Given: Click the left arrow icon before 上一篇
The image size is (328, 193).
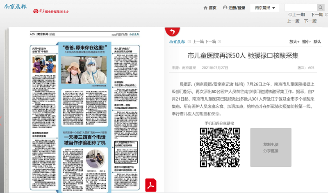Looking at the screenshot, I should 189,41.
